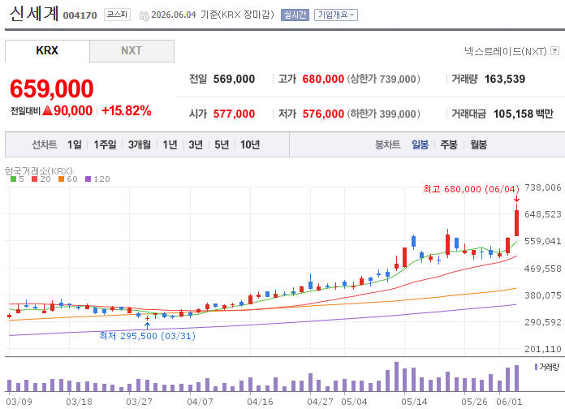
Task: Click the open price value 577,000
Action: click(234, 114)
